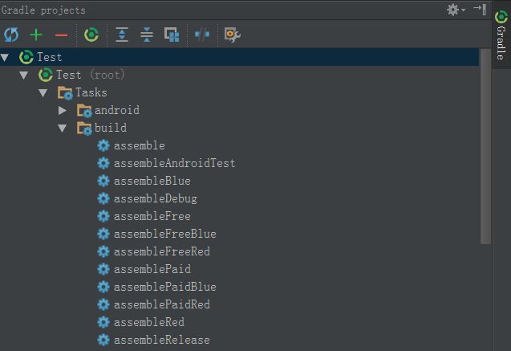Refresh all Gradle projects
Image resolution: width=511 pixels, height=351 pixels.
coord(11,35)
